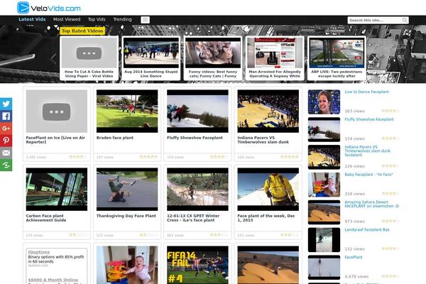Rate FacePlant on Ice stars
This screenshot has width=426, height=284.
click(77, 157)
